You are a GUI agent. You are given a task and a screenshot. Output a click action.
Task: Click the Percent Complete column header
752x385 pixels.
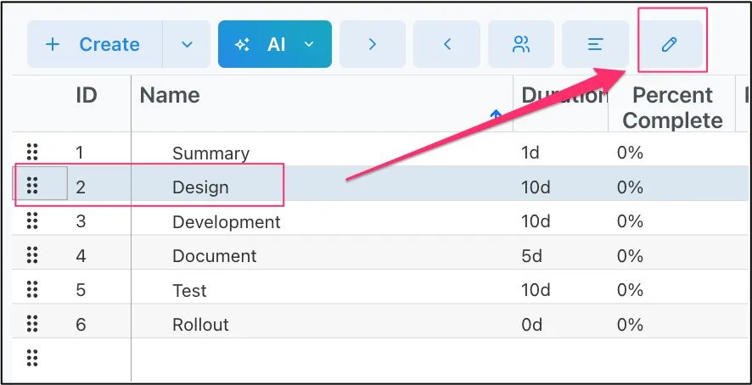click(672, 108)
